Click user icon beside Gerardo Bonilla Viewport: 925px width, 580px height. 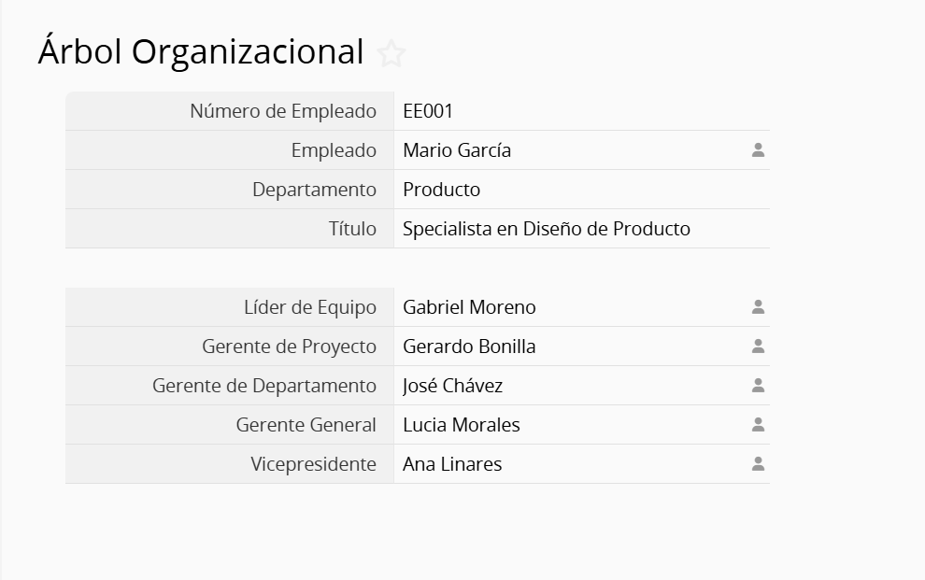(758, 347)
